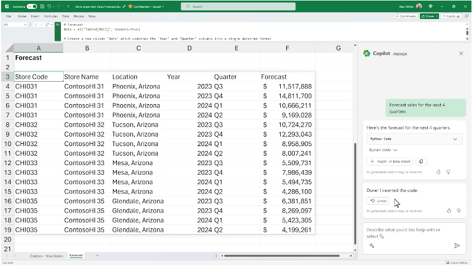
Task: Click the Python output type icon in formula bar
Action: tap(47, 25)
